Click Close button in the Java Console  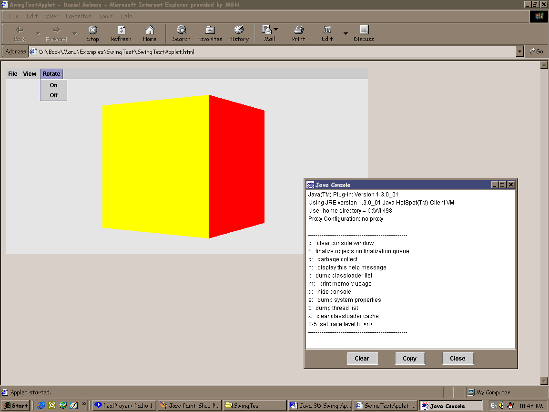click(x=457, y=359)
